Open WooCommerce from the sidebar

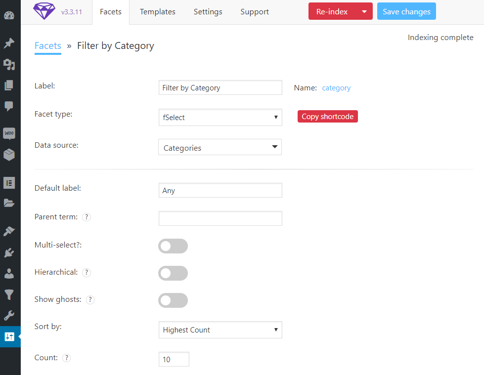tap(9, 133)
